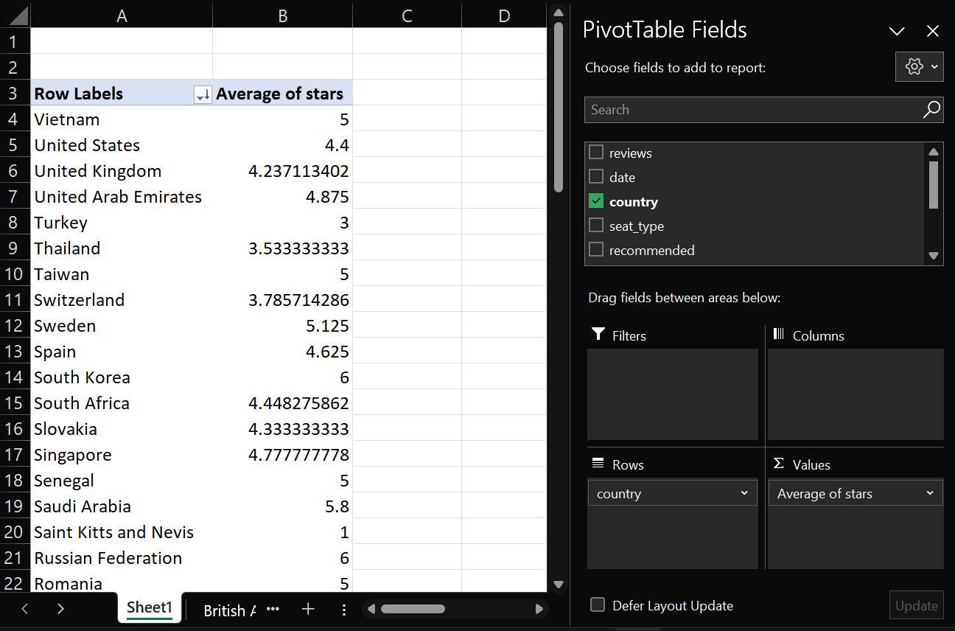Check the recommended field checkbox
The height and width of the screenshot is (631, 955).
point(596,250)
